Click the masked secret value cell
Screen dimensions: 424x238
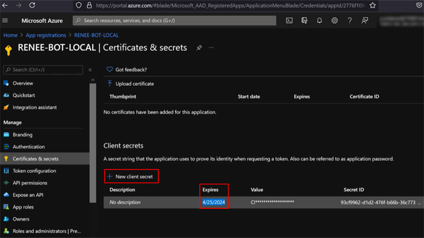pos(272,202)
